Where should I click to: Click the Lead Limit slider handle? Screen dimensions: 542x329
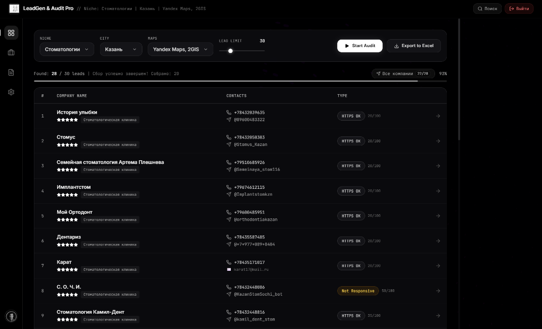(231, 51)
